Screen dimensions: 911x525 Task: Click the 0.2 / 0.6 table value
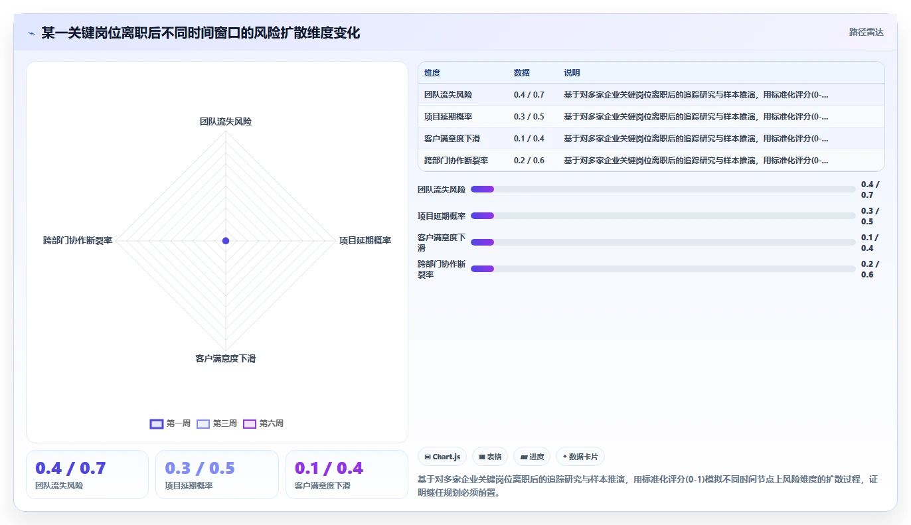(529, 161)
